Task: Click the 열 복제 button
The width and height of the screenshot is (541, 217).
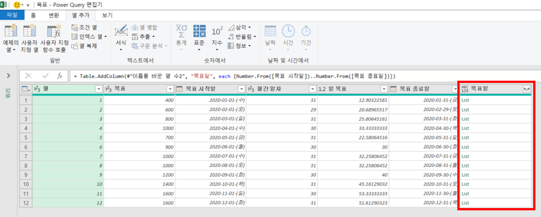Action: click(85, 46)
